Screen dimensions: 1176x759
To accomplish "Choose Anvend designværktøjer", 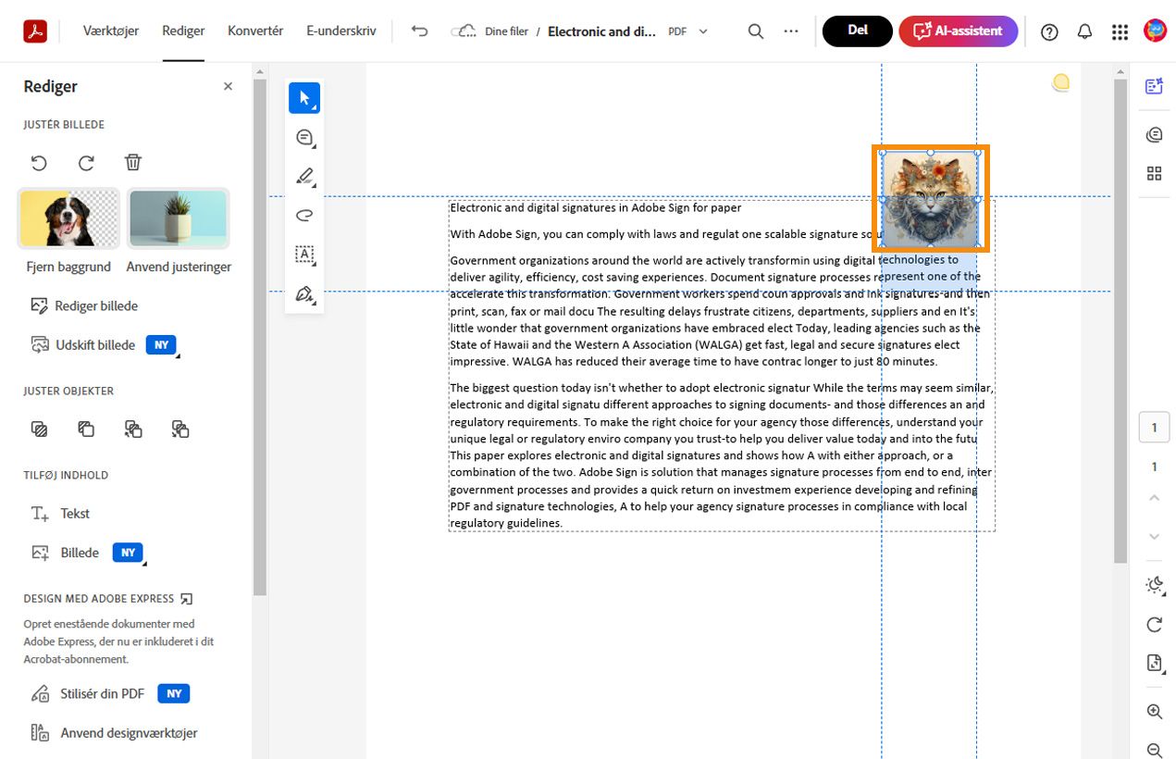I will pos(114,733).
